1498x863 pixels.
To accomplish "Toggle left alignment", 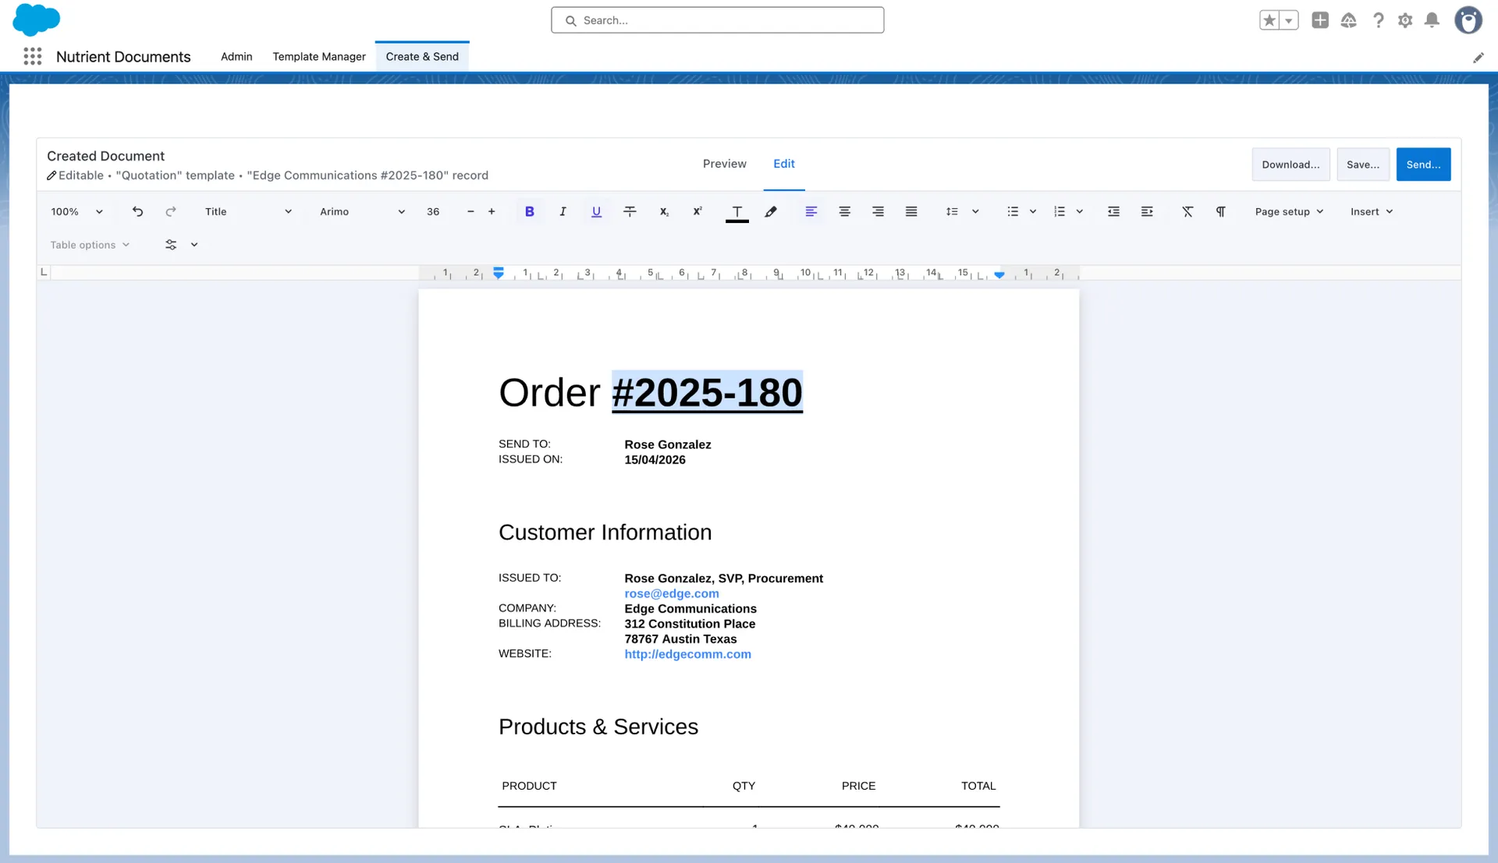I will point(811,211).
